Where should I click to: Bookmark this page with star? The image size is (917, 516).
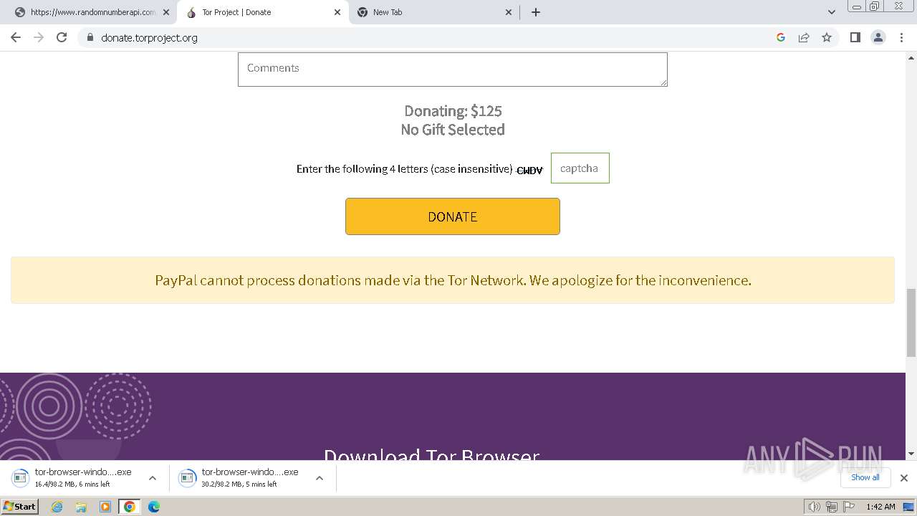(827, 37)
